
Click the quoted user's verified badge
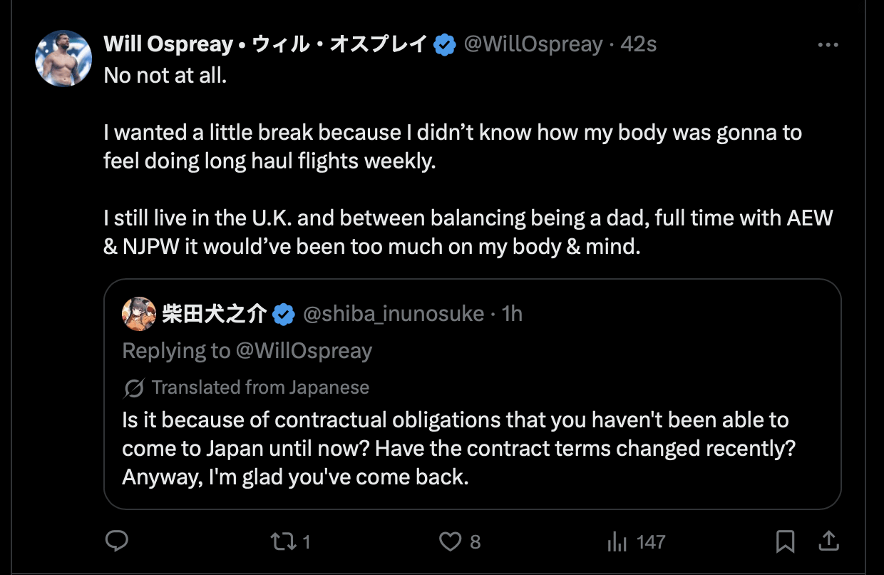tap(284, 314)
